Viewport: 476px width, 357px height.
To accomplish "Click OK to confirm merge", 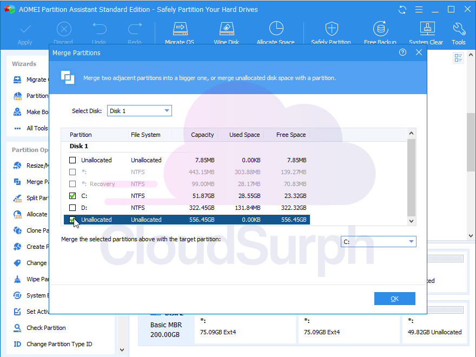I will 395,299.
